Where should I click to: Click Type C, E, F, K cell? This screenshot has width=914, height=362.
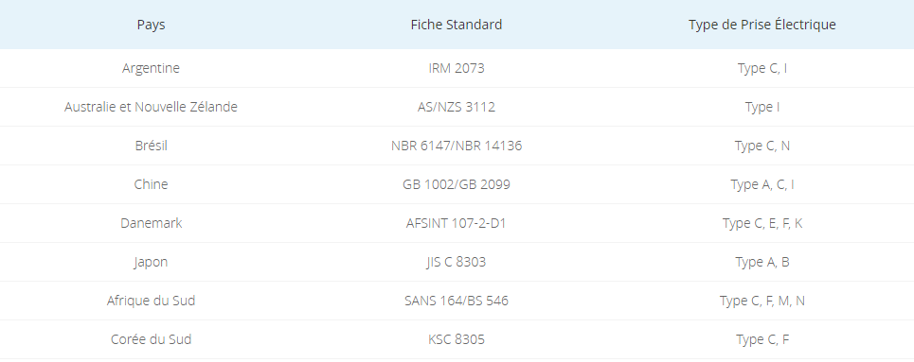click(x=762, y=223)
